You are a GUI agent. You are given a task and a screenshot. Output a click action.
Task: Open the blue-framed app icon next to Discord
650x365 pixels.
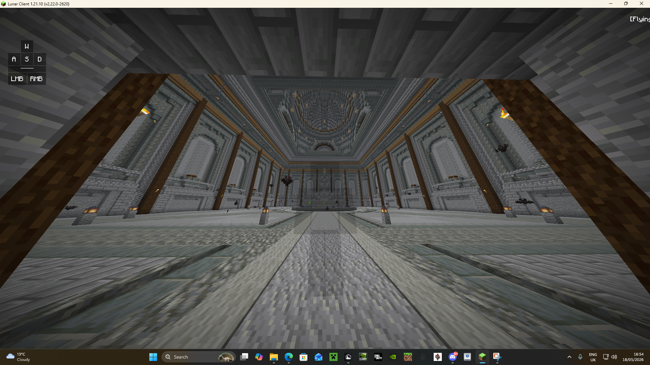[x=468, y=357]
